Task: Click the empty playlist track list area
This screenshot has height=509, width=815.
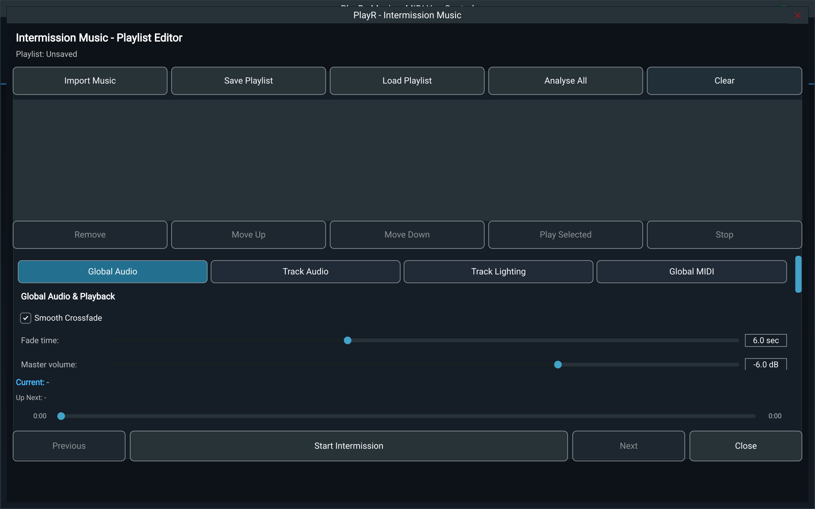Action: click(x=407, y=160)
